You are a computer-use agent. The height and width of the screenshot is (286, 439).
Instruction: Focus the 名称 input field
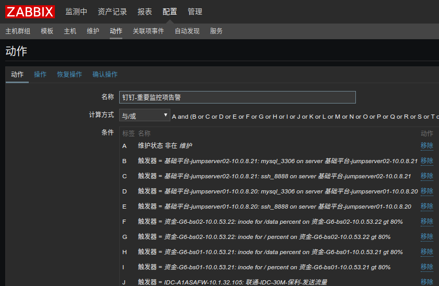[x=237, y=97]
